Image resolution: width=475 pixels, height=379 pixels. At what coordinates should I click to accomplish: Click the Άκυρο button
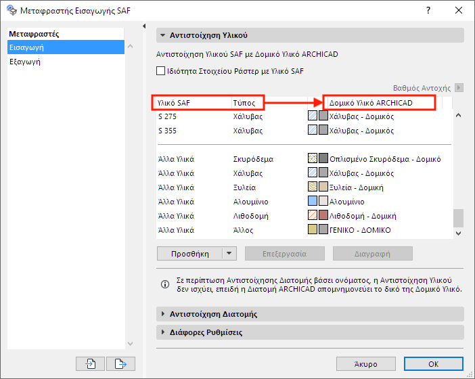366,363
